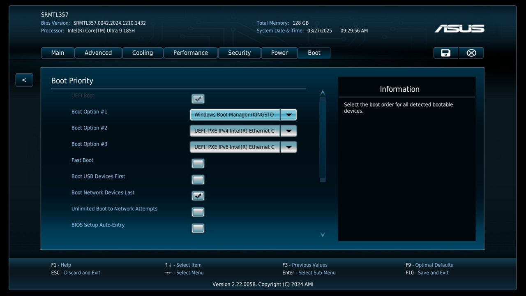Open Boot Option #2 dropdown arrow
526x296 pixels.
(288, 131)
